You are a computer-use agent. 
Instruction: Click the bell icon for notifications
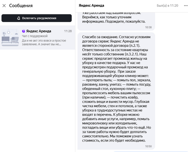point(19,18)
